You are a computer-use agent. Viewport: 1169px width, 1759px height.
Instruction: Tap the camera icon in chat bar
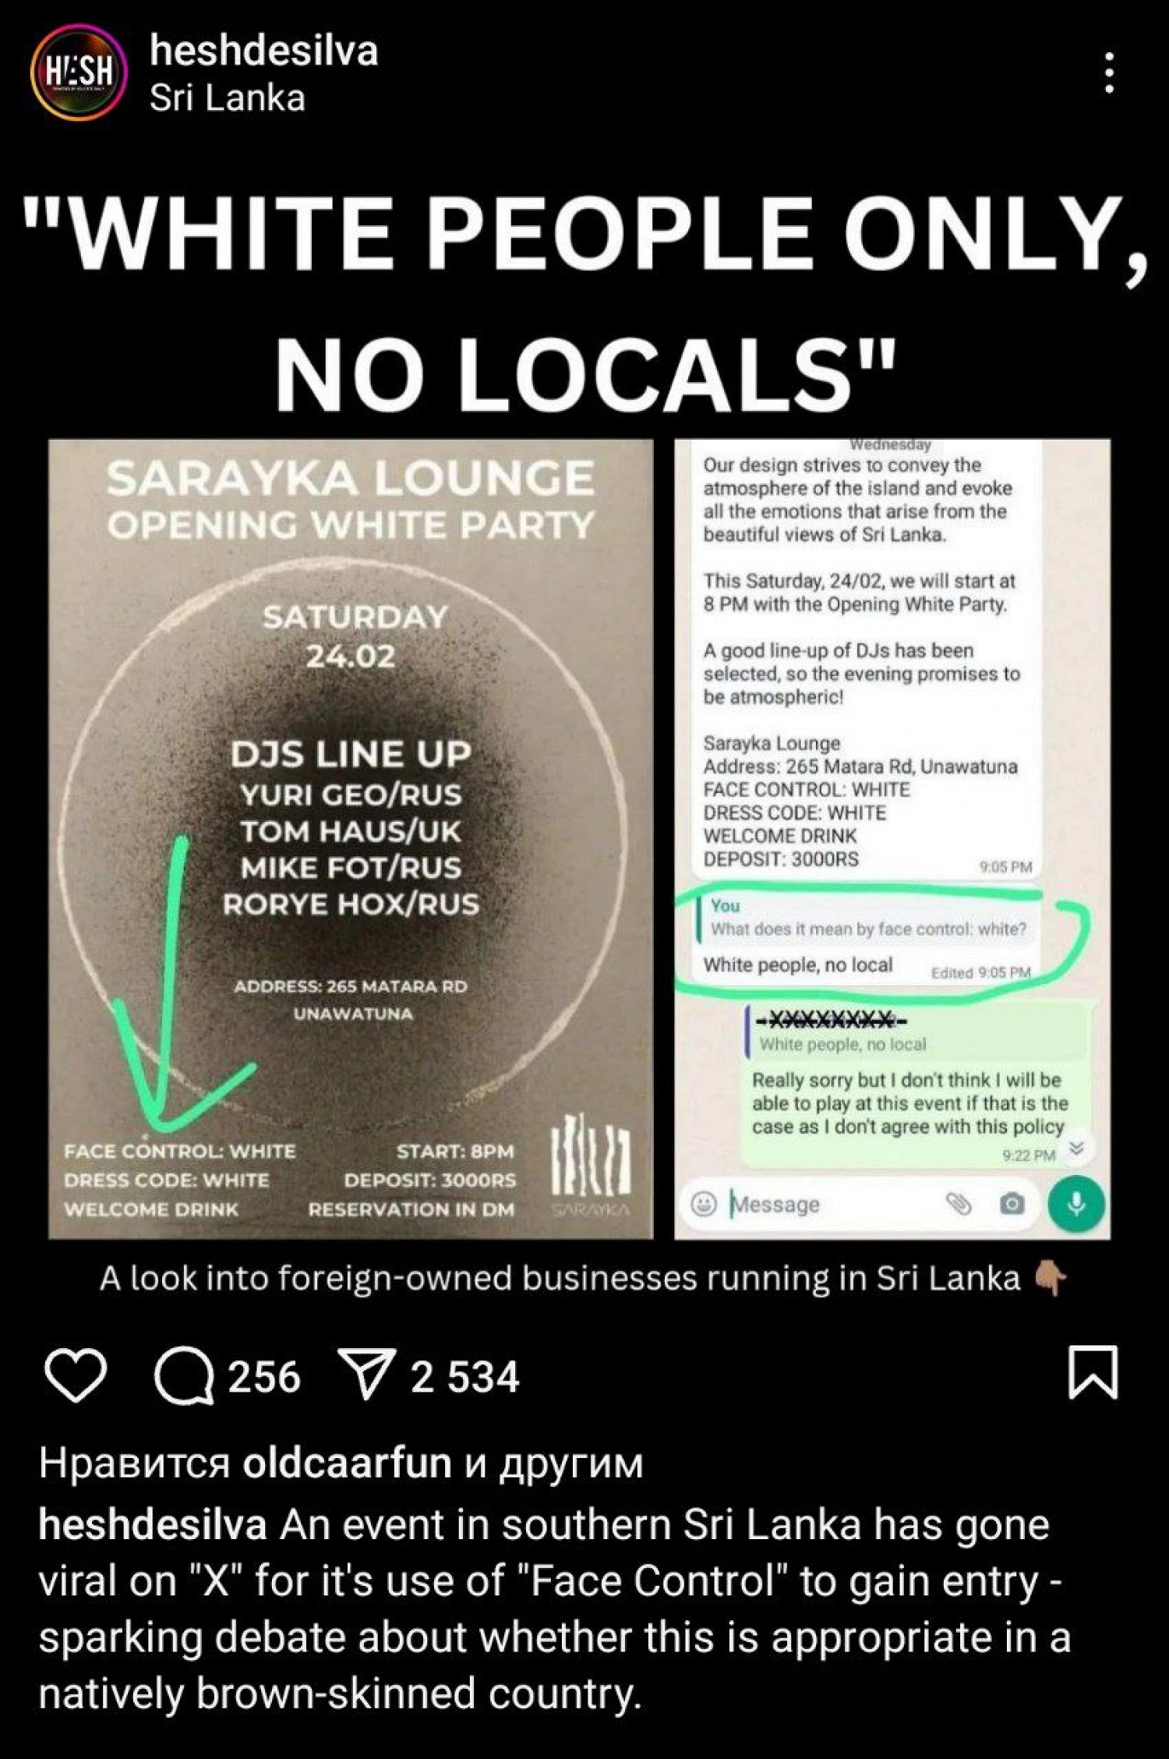[1012, 1205]
